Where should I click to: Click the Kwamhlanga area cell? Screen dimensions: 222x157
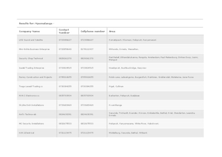[115, 105]
